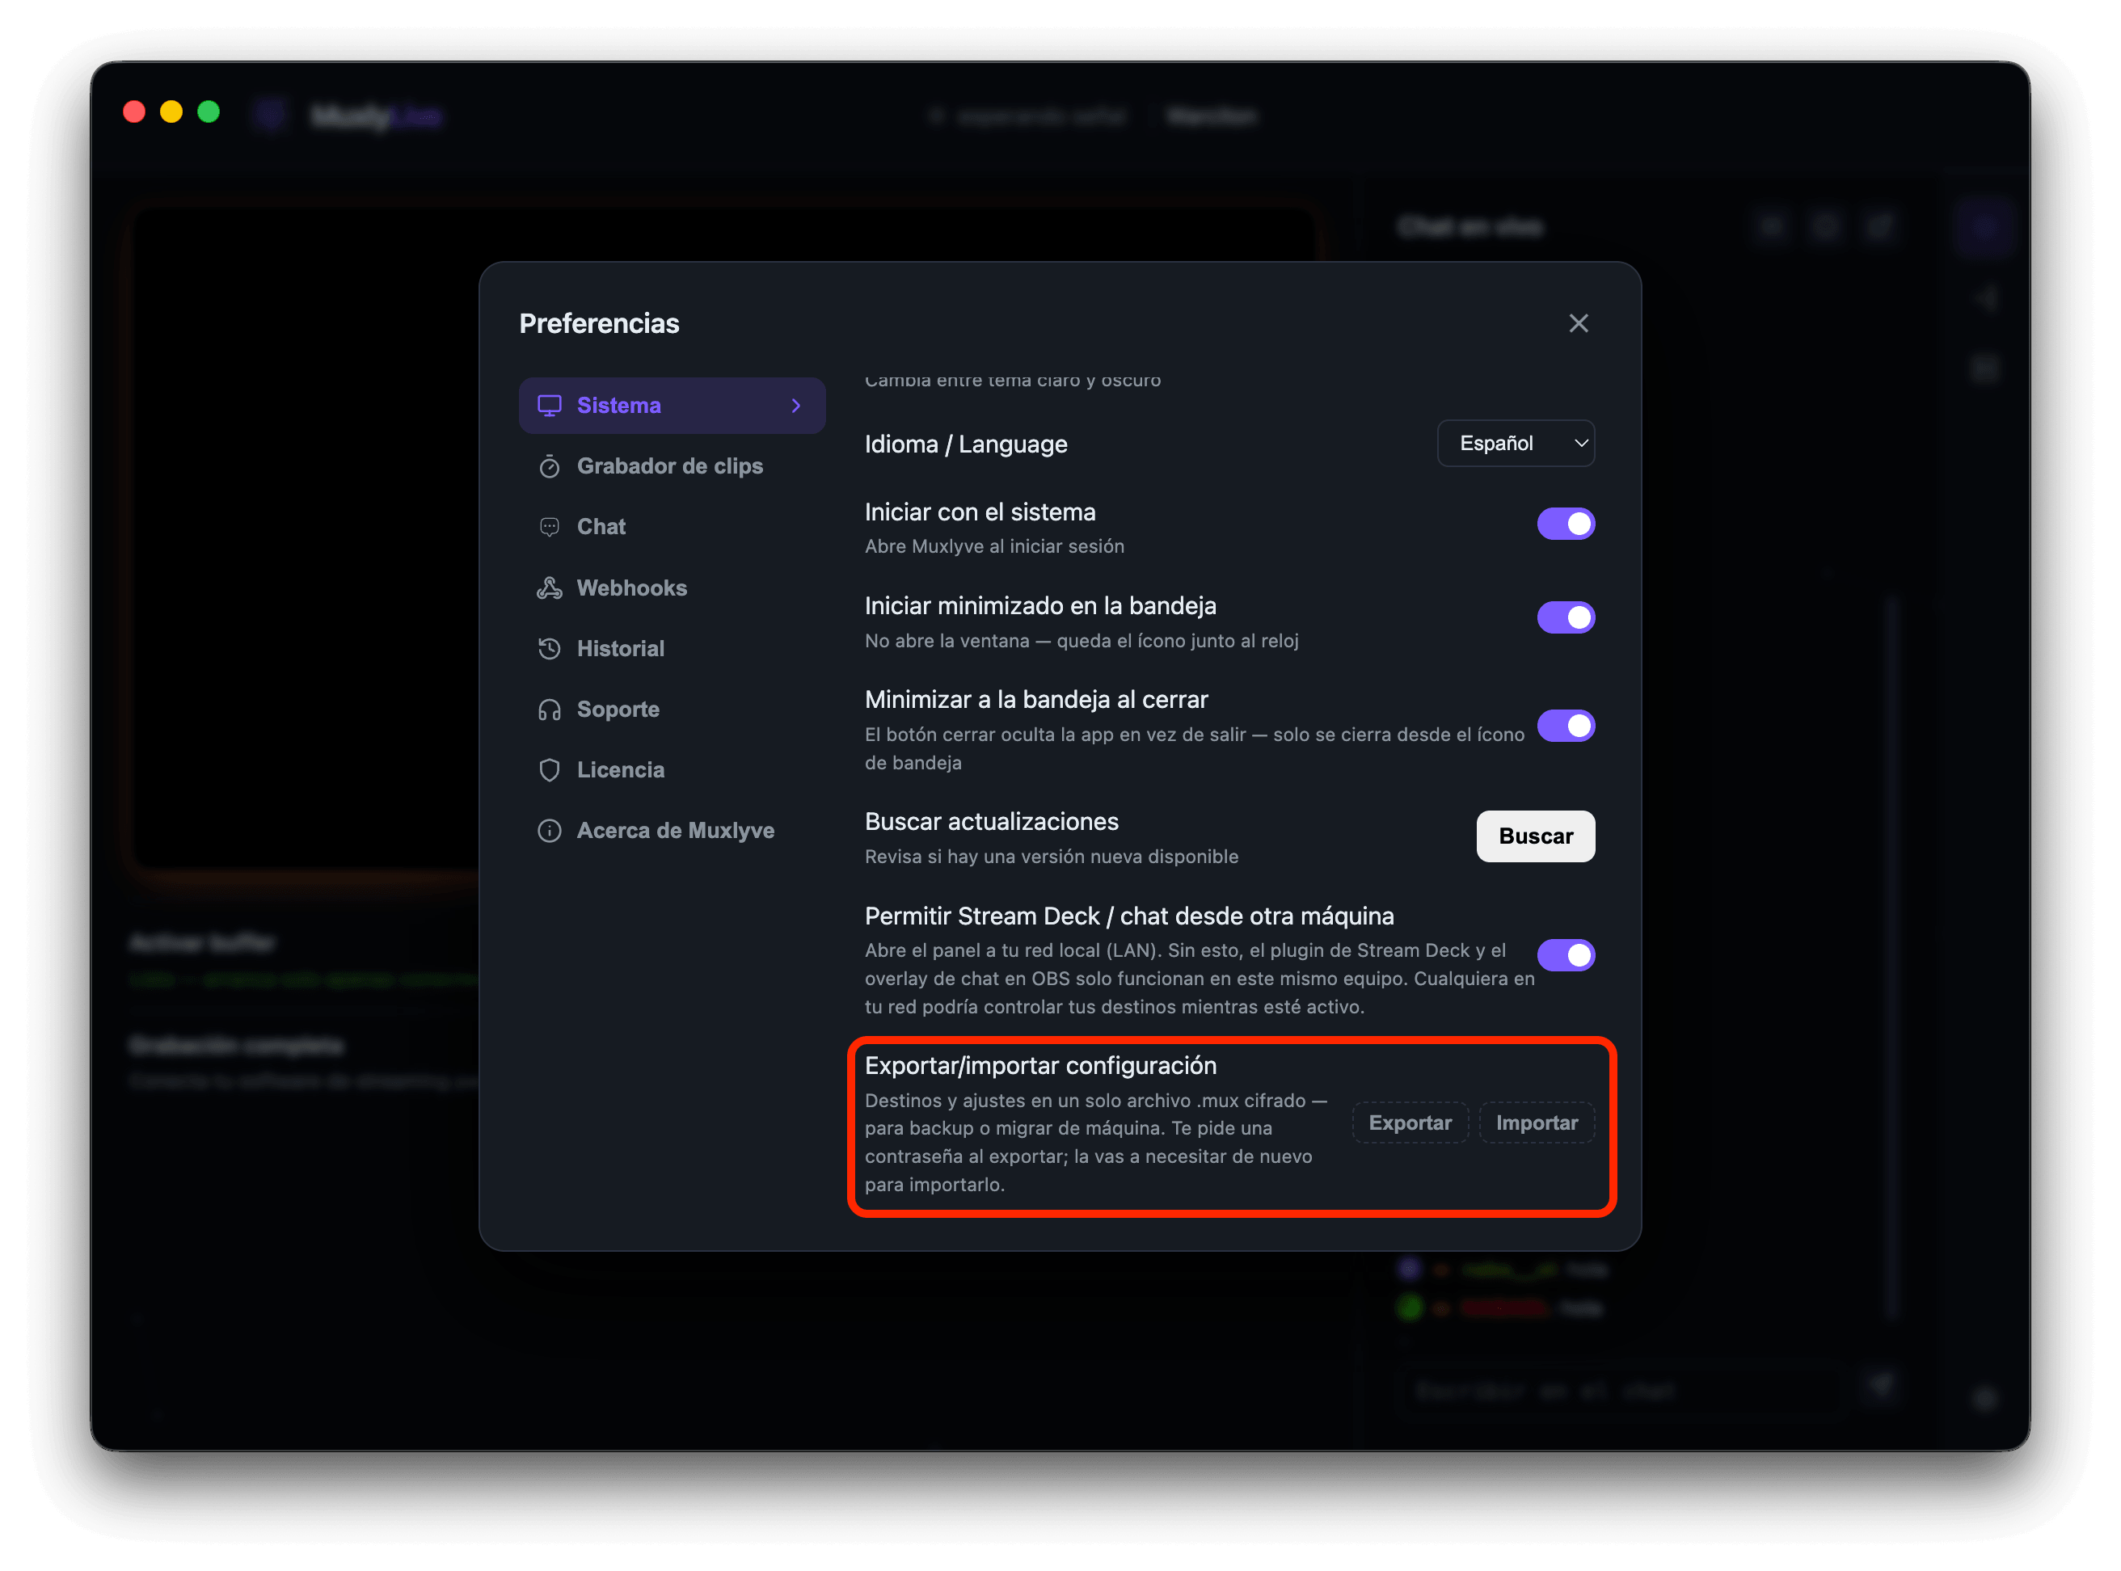2121x1571 pixels.
Task: Open the Historial section
Action: coord(672,649)
